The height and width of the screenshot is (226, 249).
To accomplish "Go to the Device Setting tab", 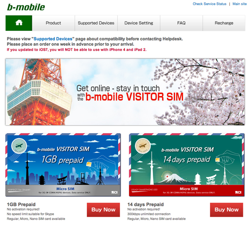I will pyautogui.click(x=139, y=23).
